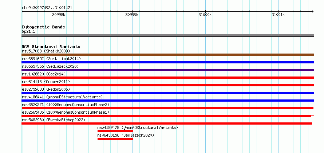Click the red esv3620271 variant bar

coord(167,108)
